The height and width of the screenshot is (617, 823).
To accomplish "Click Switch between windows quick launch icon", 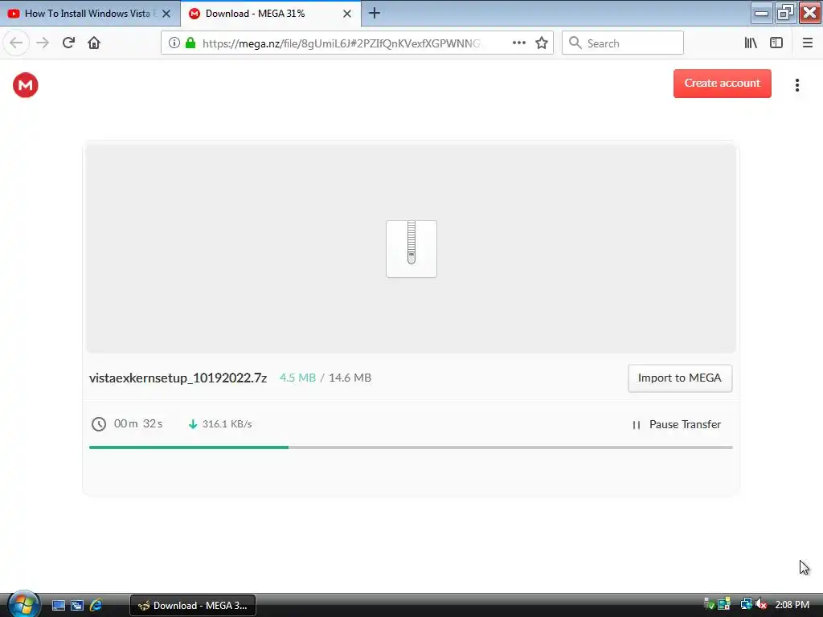I will point(77,606).
